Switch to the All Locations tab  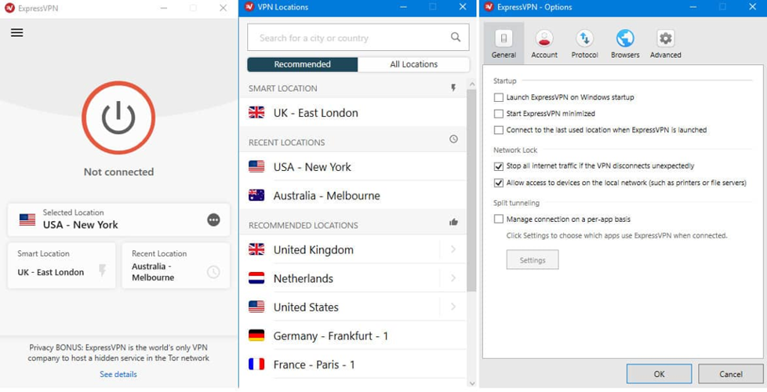coord(413,64)
